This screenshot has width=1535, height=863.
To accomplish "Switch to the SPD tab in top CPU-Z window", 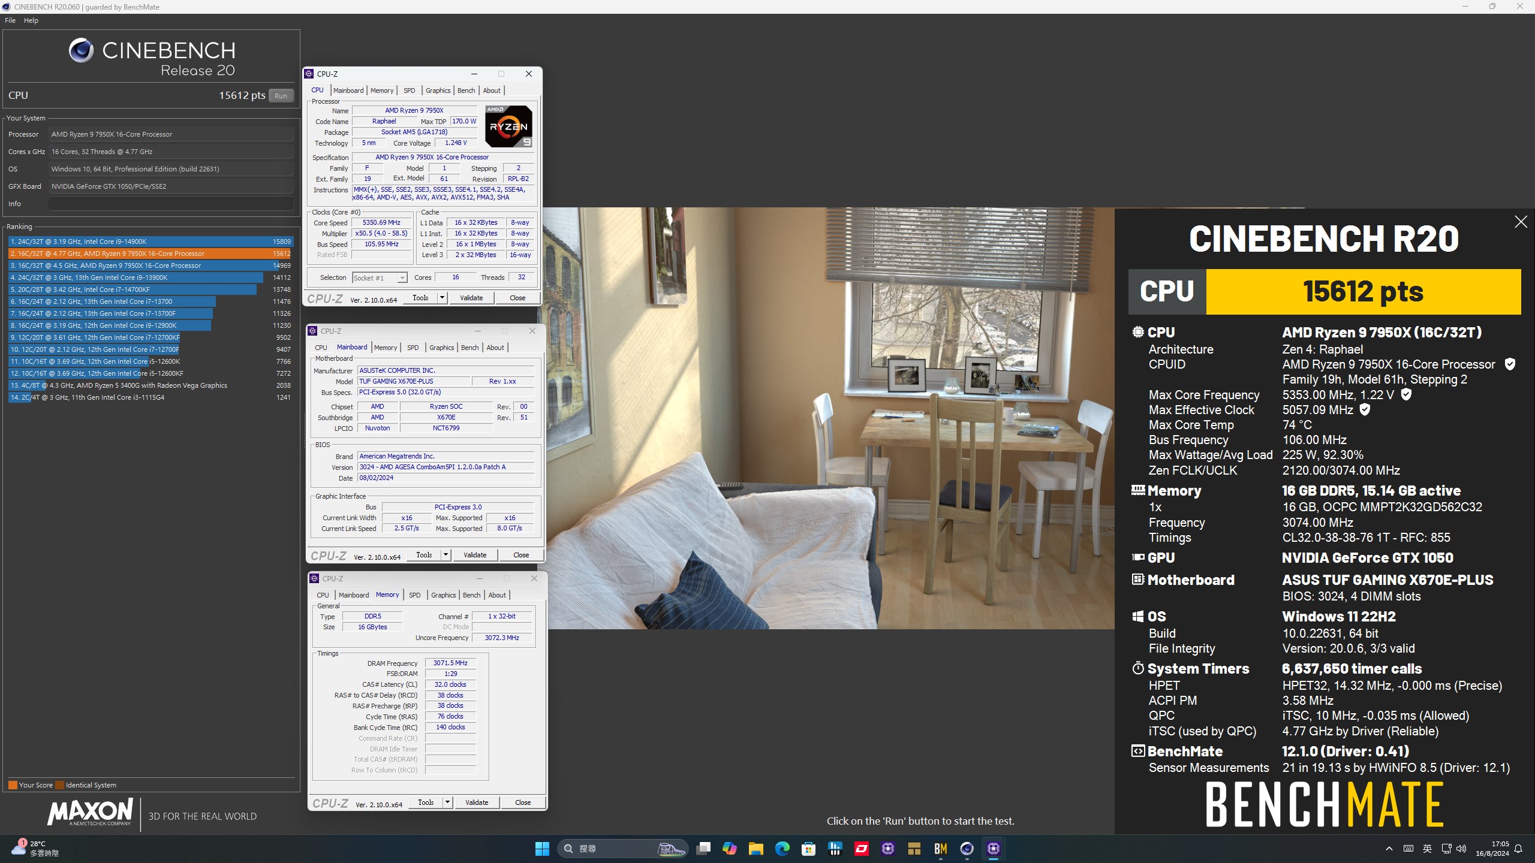I will click(409, 90).
